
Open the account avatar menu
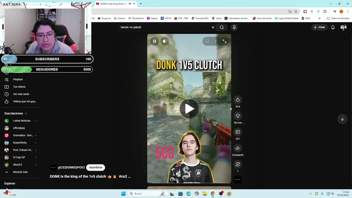click(343, 27)
